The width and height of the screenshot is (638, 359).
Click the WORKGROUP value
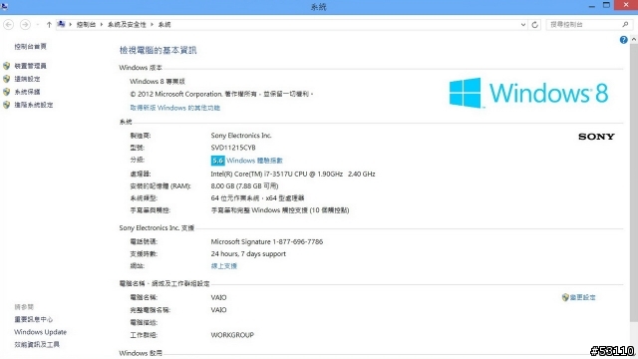click(232, 335)
